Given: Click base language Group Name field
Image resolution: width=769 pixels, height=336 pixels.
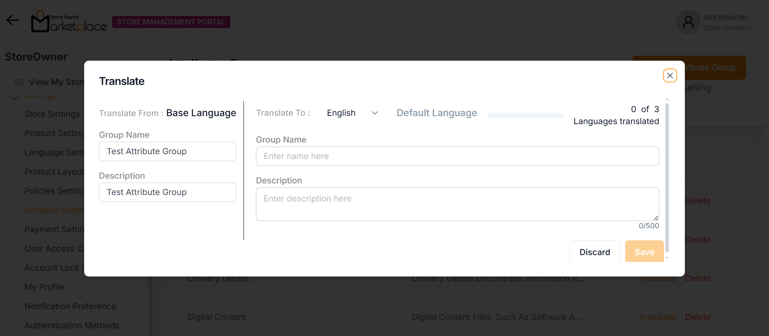Looking at the screenshot, I should coord(167,151).
